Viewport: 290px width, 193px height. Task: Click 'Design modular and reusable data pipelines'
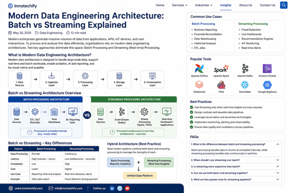(219, 112)
